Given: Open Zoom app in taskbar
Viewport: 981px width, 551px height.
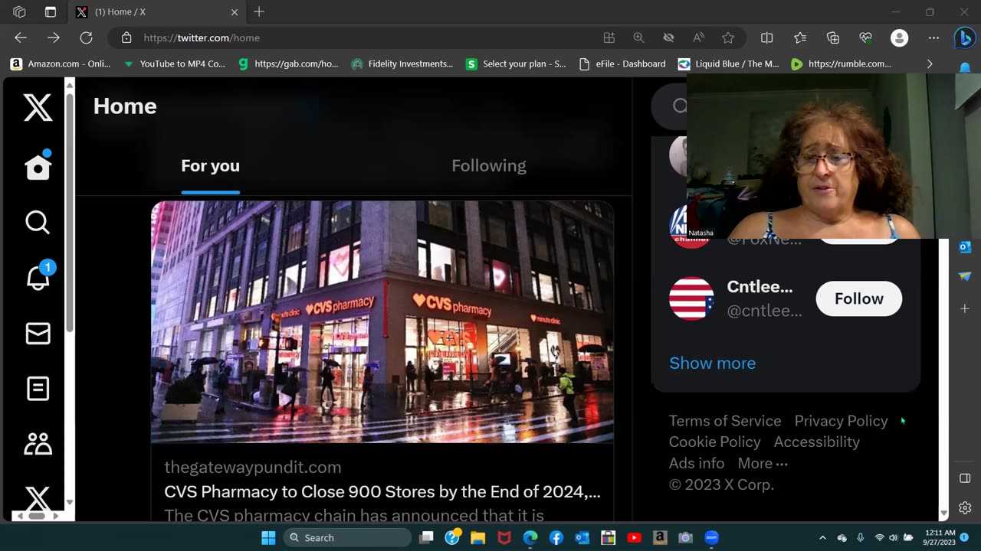Looking at the screenshot, I should [x=711, y=537].
